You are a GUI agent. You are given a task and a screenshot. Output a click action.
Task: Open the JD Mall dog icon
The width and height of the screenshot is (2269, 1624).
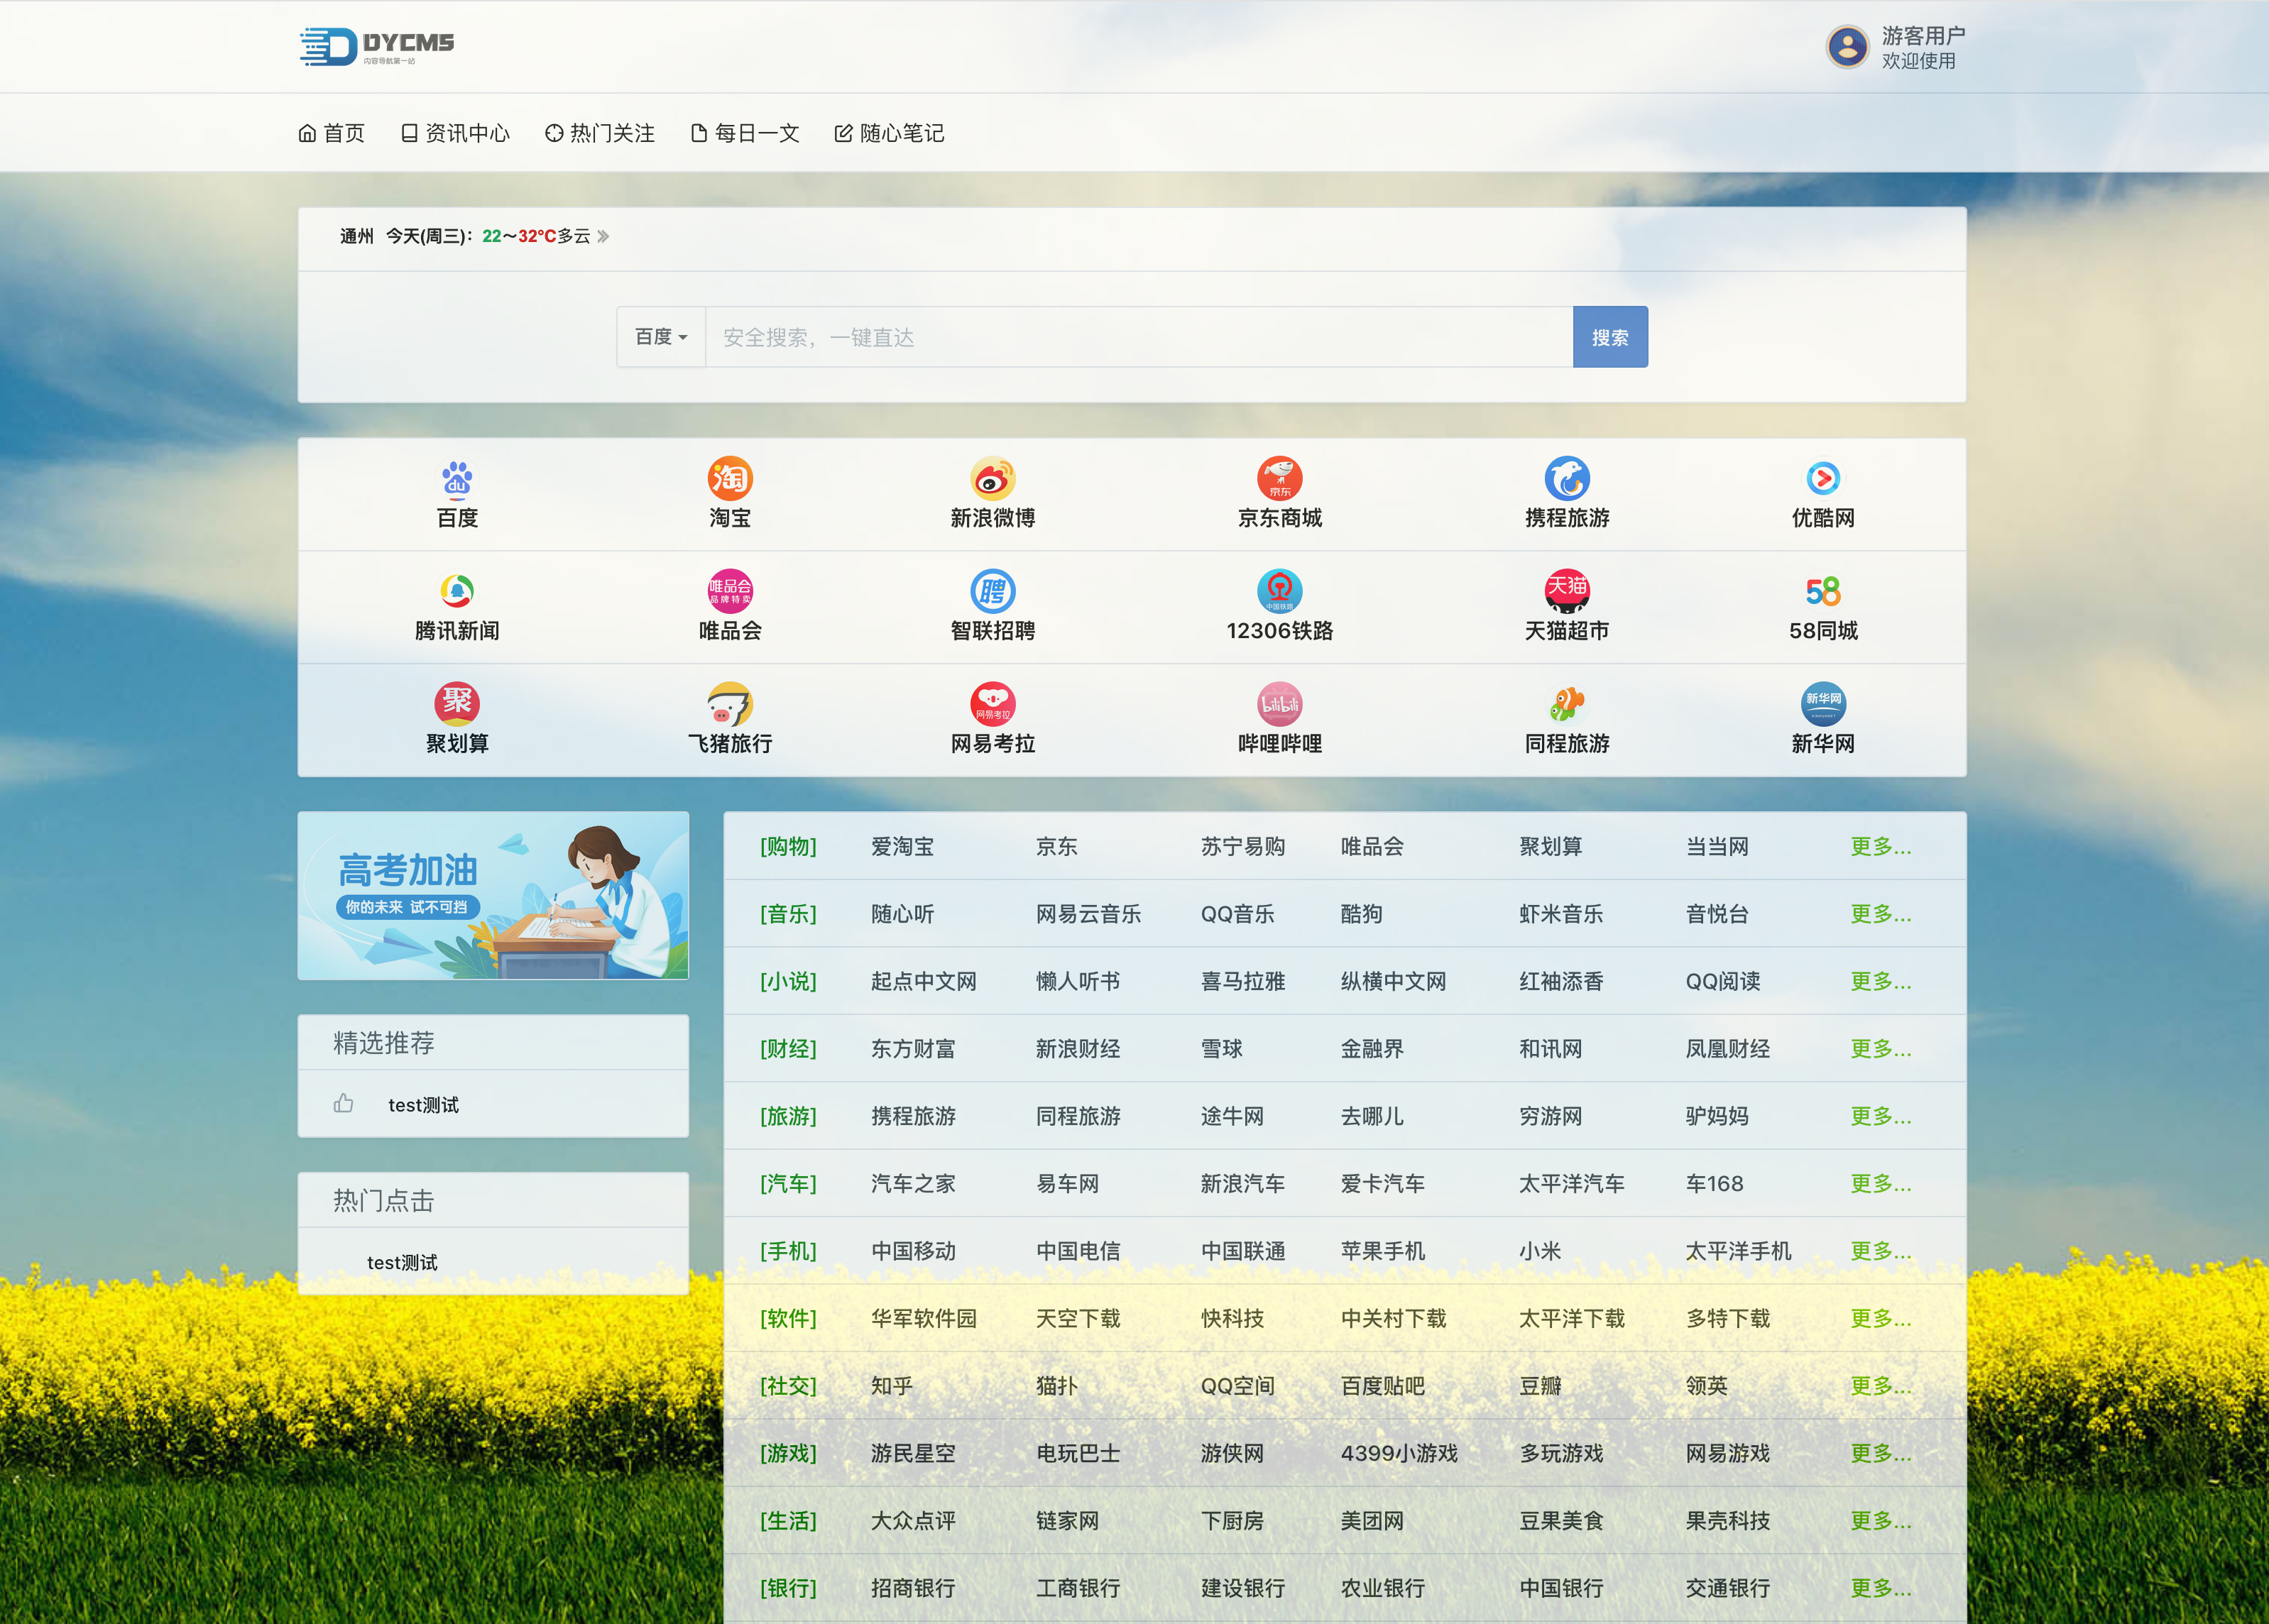[1279, 479]
